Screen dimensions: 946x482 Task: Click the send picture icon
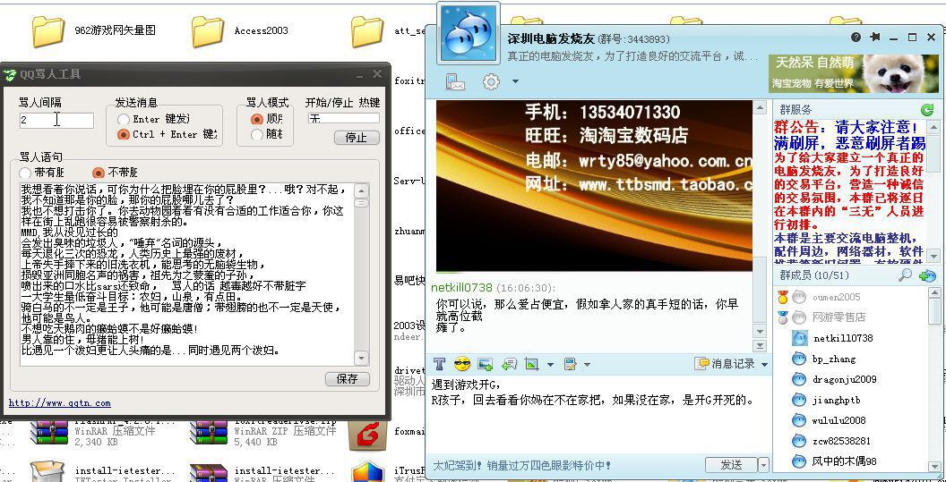[485, 364]
